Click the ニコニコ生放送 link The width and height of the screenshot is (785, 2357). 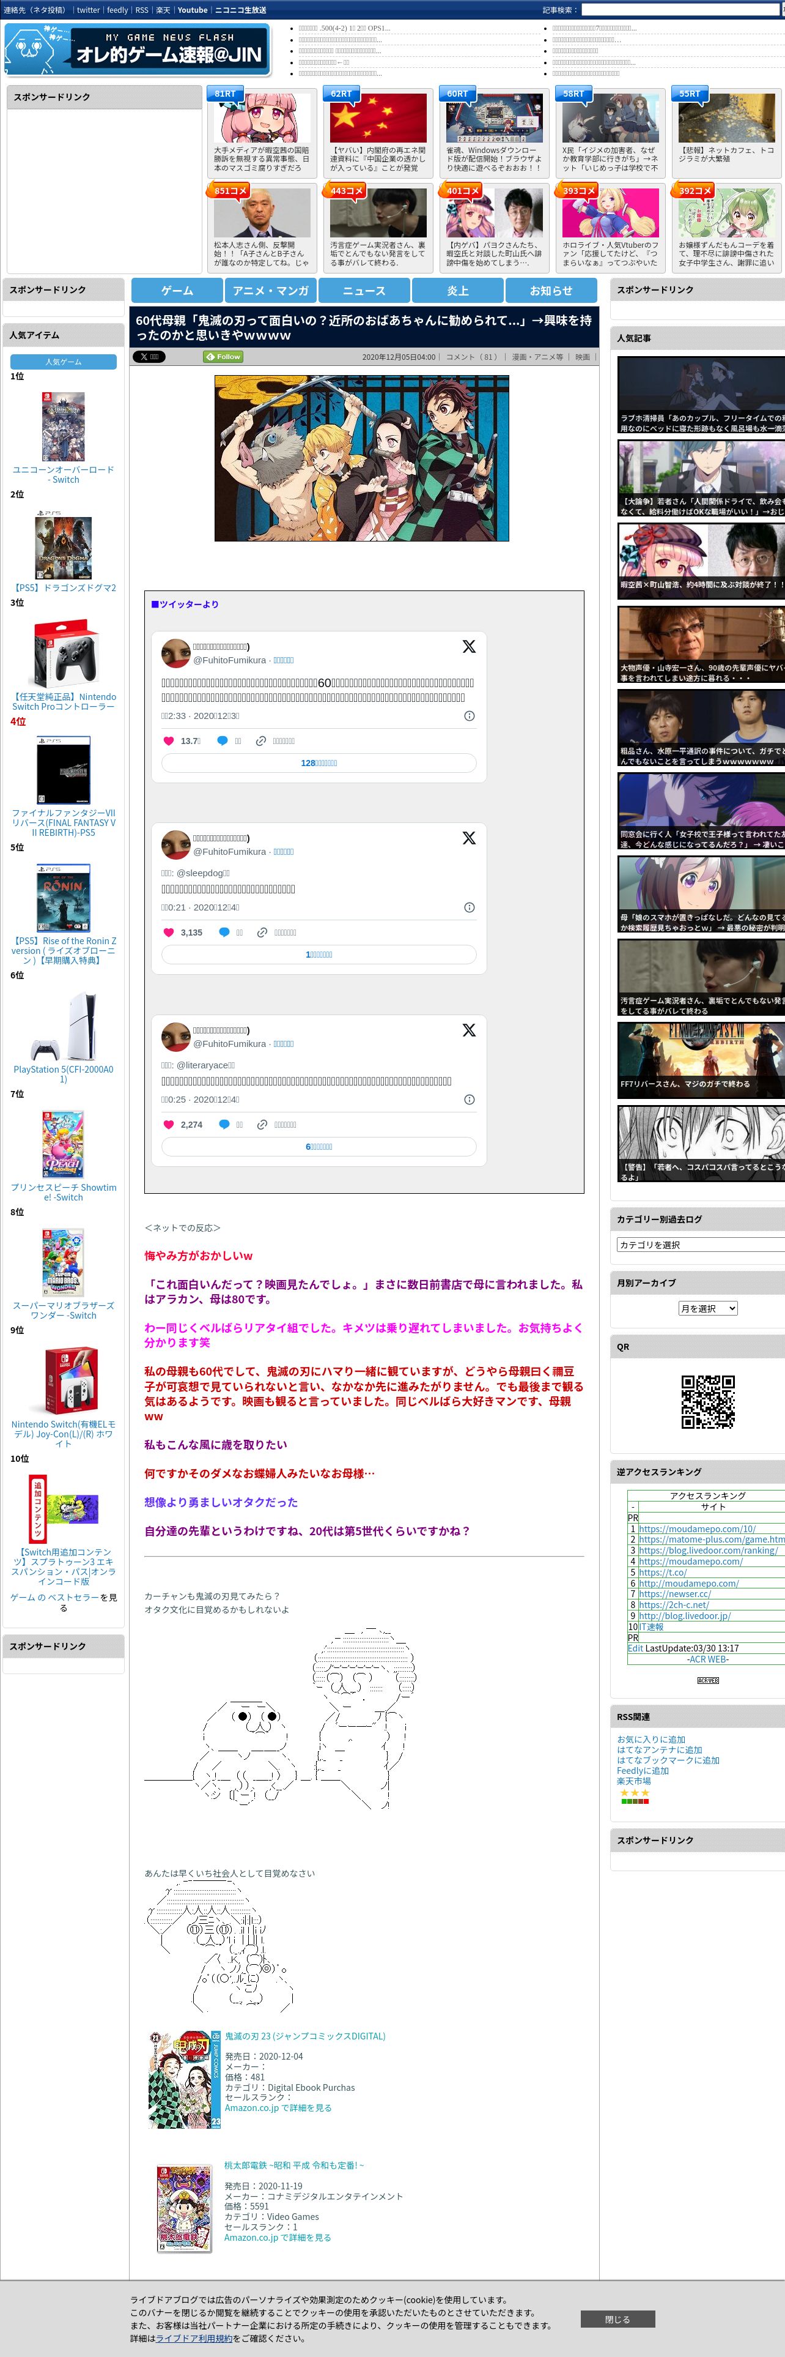[x=240, y=10]
